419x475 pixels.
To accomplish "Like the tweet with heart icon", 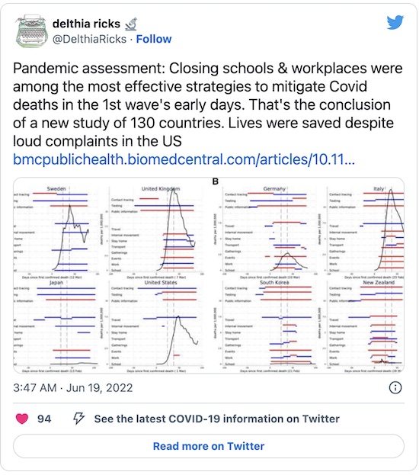I will 22,419.
